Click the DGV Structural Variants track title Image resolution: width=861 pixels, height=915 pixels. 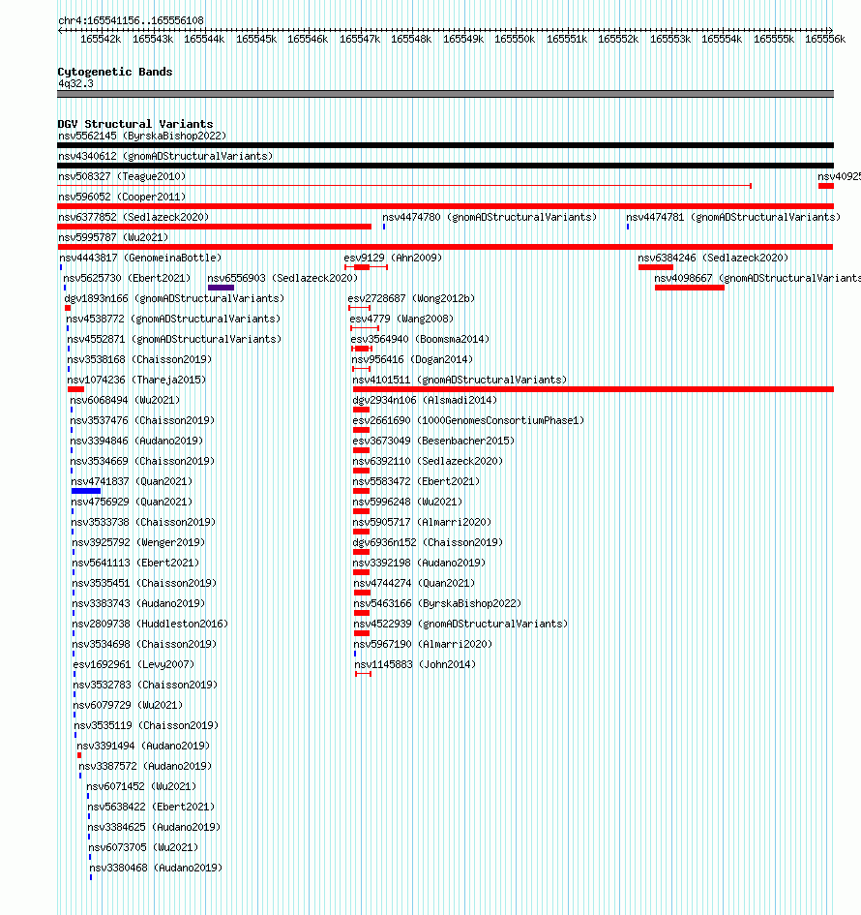pos(135,124)
